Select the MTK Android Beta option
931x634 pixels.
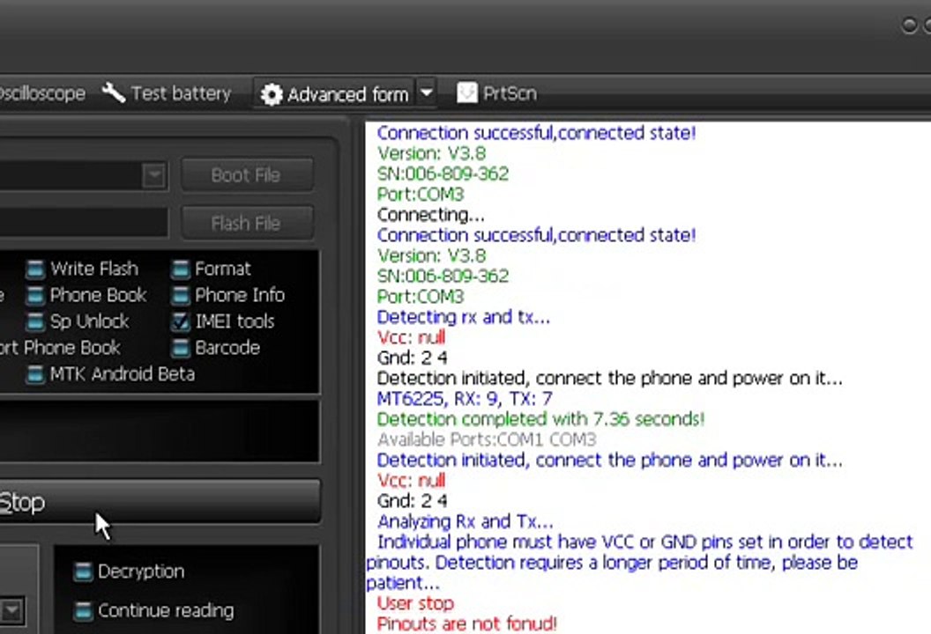110,374
